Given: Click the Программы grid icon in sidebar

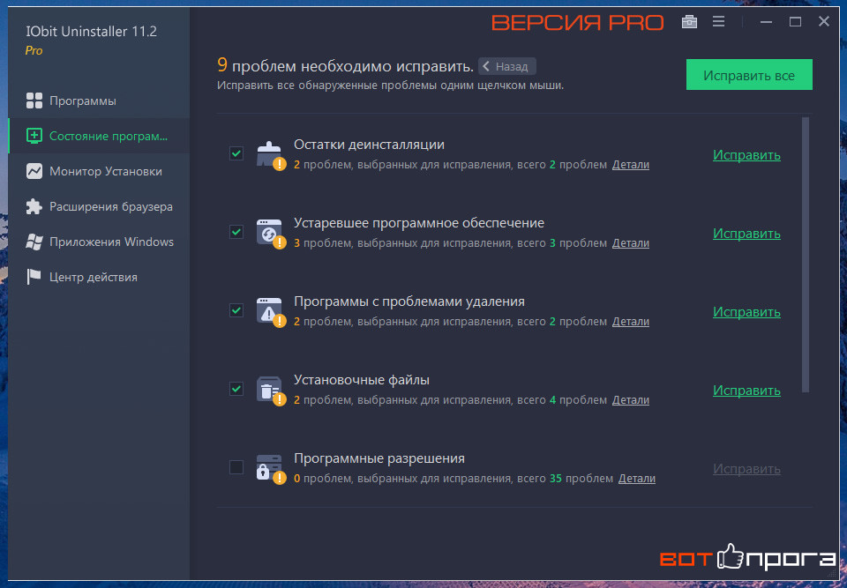Looking at the screenshot, I should 34,101.
